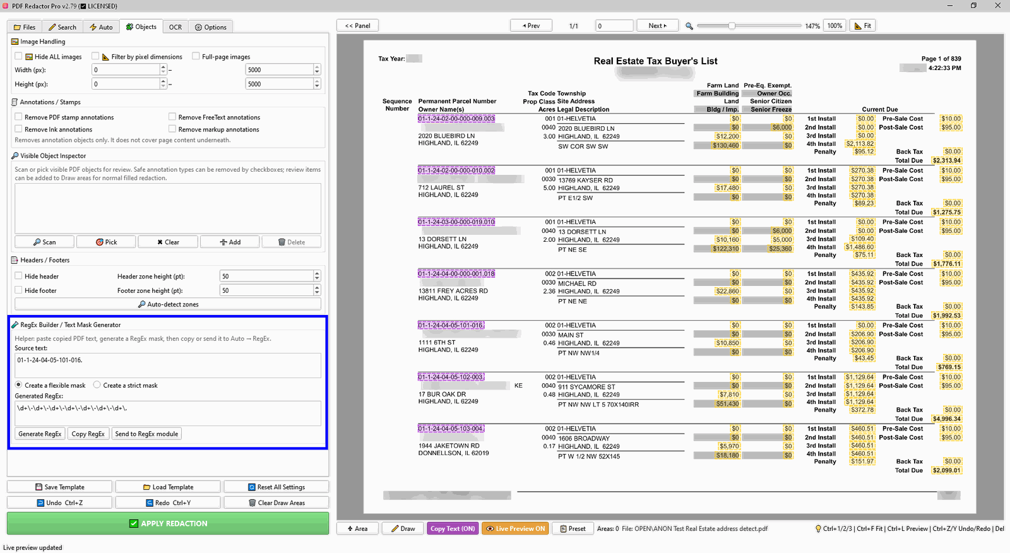
Task: Open the Search tab
Action: (x=62, y=27)
